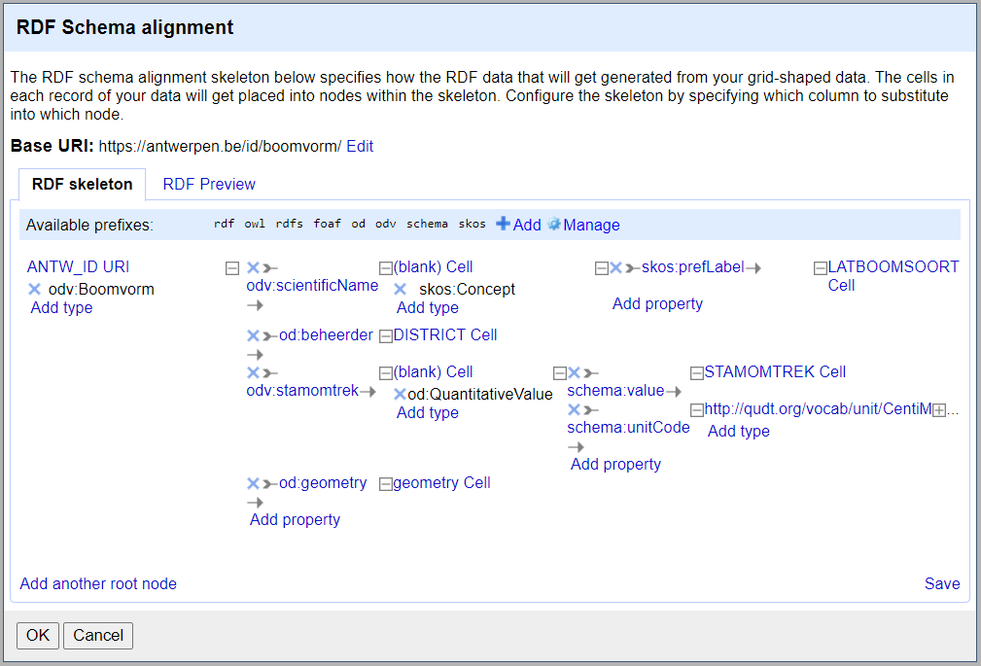Collapse the LATBOOMSOORT Cell node
This screenshot has width=981, height=666.
(x=821, y=267)
